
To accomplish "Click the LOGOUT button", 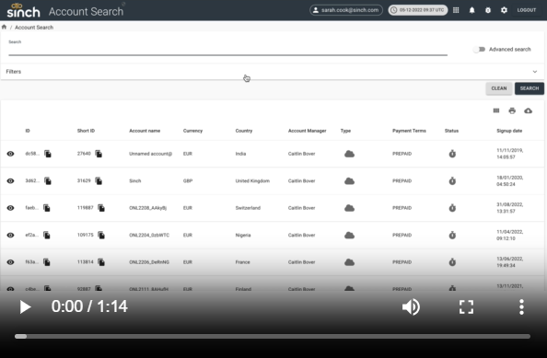I will [x=527, y=10].
